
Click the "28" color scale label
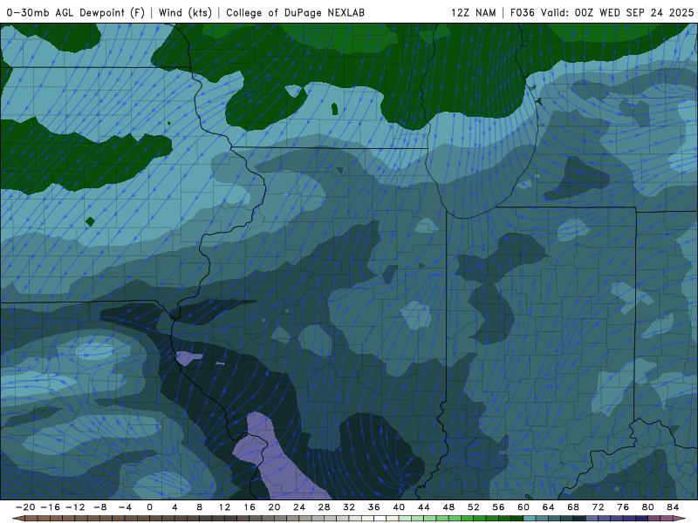[324, 507]
